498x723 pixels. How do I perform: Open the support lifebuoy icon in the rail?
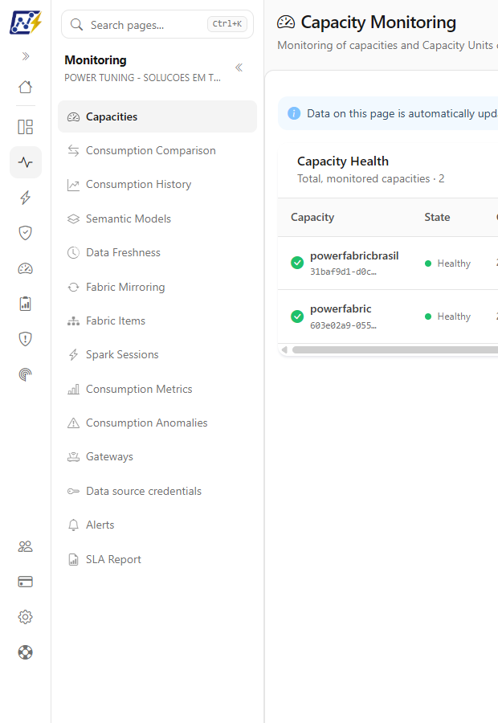[26, 652]
